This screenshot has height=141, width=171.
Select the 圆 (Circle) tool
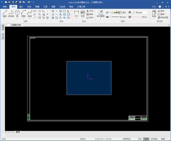tap(17, 14)
